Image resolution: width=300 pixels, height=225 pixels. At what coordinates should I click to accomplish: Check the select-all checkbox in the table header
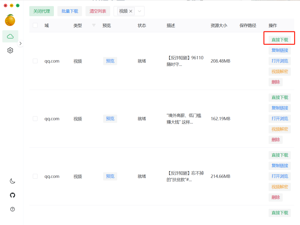35,25
